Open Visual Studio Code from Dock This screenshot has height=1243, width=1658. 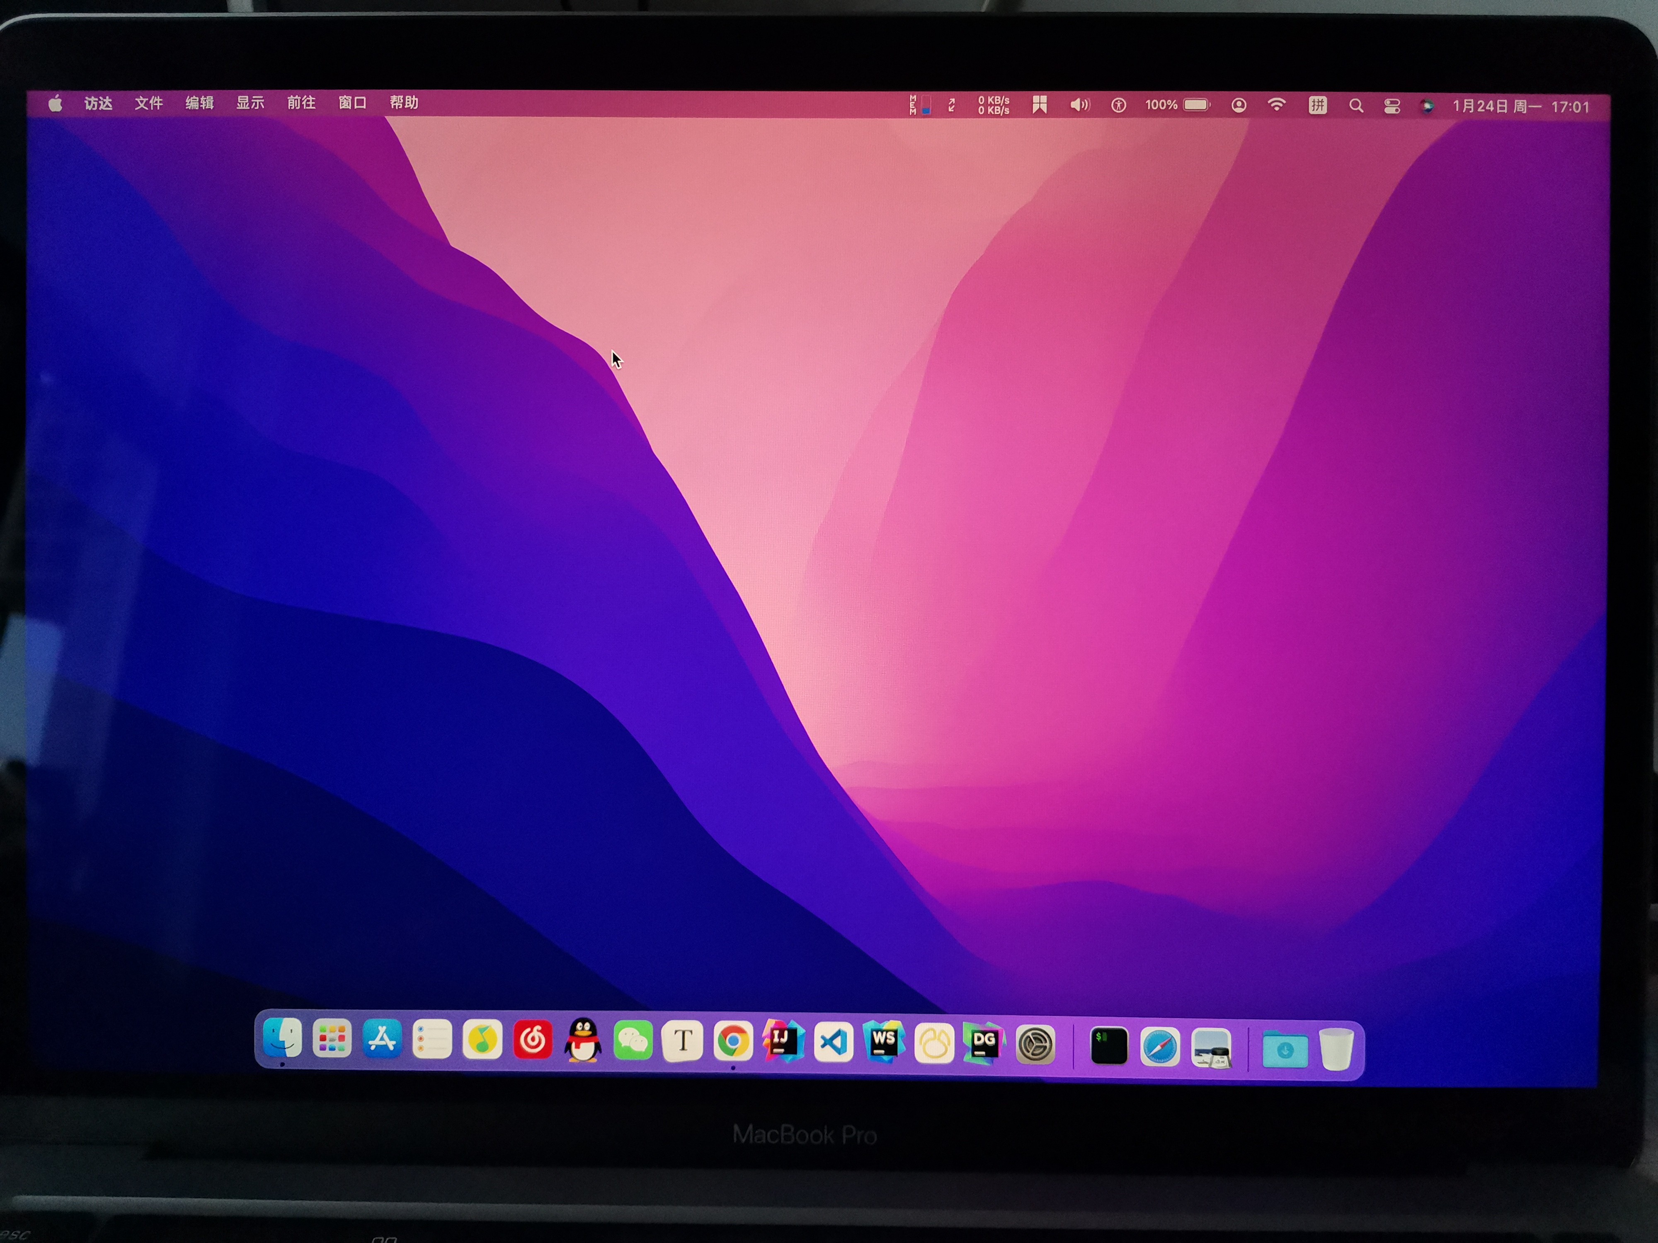click(x=834, y=1042)
